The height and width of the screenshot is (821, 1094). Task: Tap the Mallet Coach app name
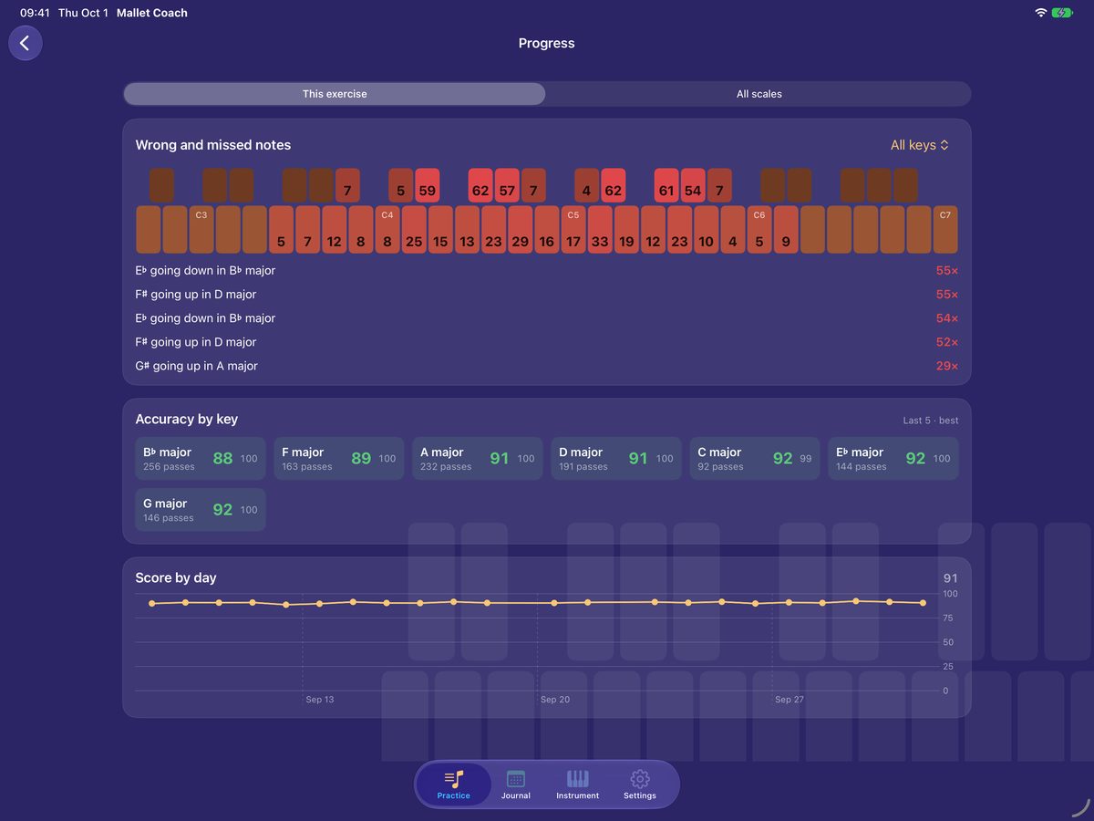click(152, 13)
